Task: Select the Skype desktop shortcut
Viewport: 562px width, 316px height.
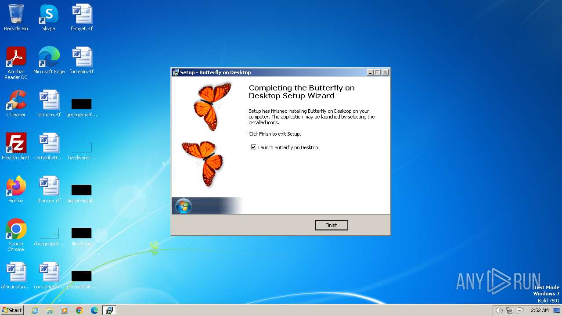Action: tap(49, 18)
